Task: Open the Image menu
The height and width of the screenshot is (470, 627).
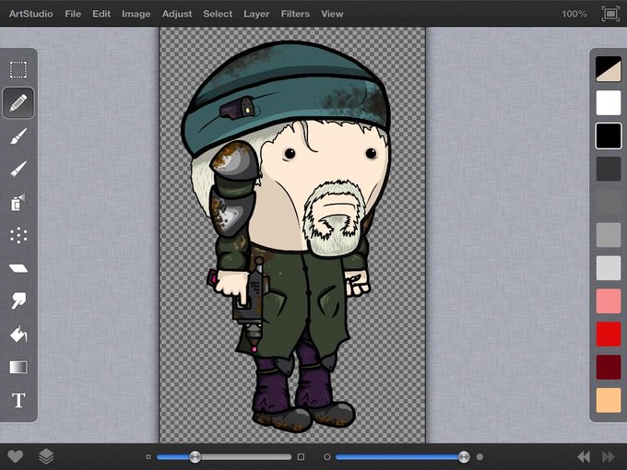Action: [136, 14]
